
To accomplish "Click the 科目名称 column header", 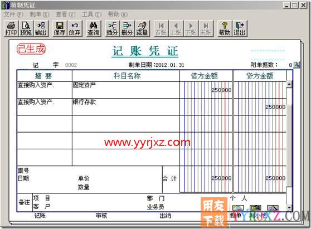I will click(127, 76).
